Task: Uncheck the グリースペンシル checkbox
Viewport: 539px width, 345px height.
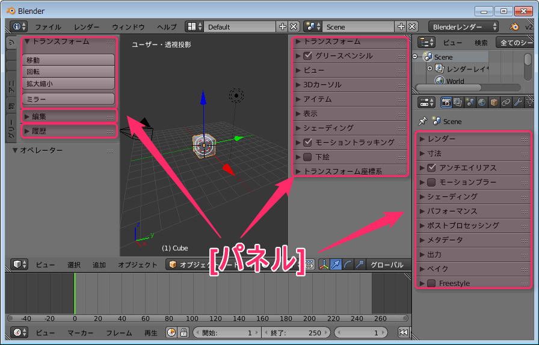Action: 307,56
